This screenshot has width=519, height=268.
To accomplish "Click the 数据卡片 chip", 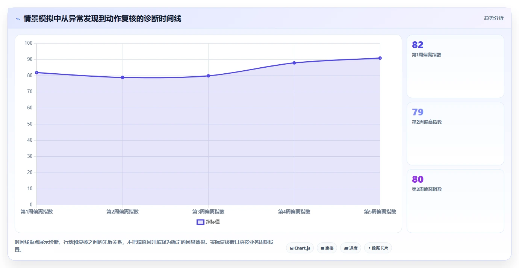I will tap(378, 248).
